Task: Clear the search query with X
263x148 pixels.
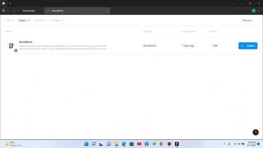Action: [x=107, y=11]
